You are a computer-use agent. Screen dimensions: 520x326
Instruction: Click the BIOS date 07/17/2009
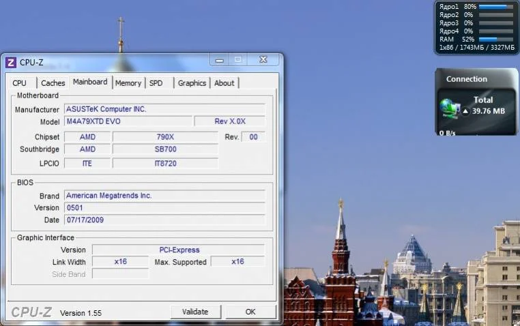click(x=165, y=220)
